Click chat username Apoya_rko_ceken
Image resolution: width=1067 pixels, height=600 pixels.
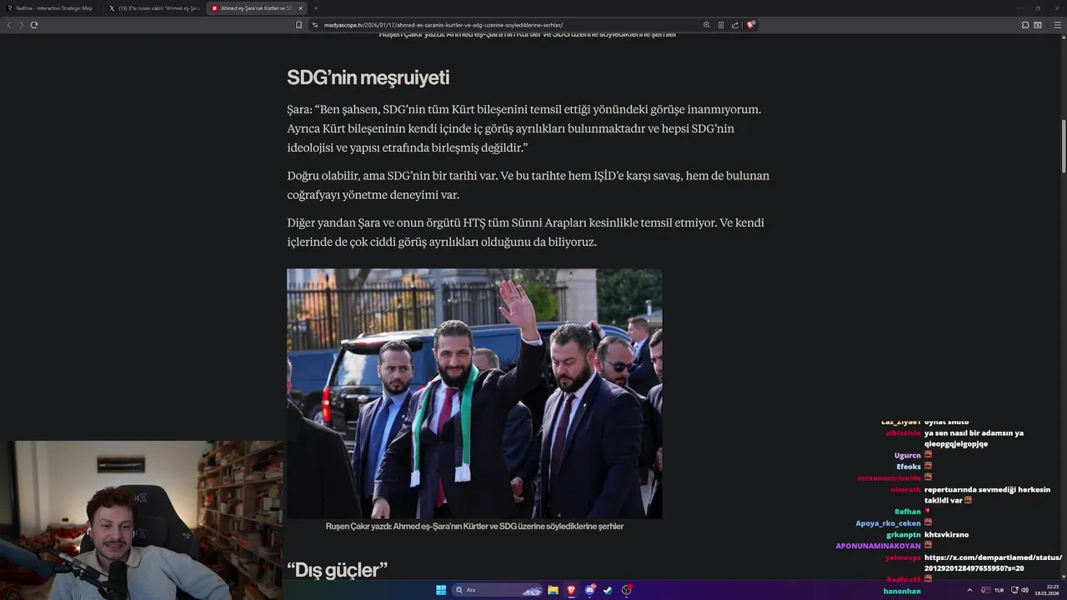pos(888,523)
